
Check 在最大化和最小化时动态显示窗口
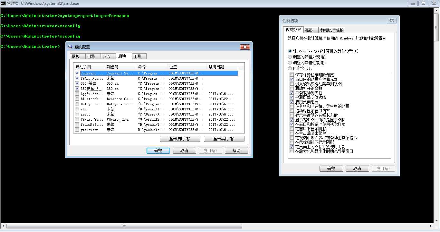coord(292,151)
